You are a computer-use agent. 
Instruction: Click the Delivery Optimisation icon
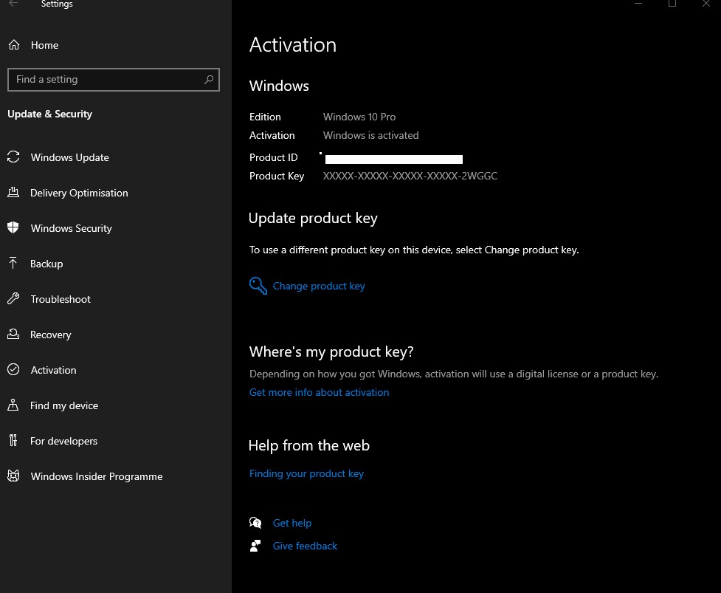[x=13, y=192]
